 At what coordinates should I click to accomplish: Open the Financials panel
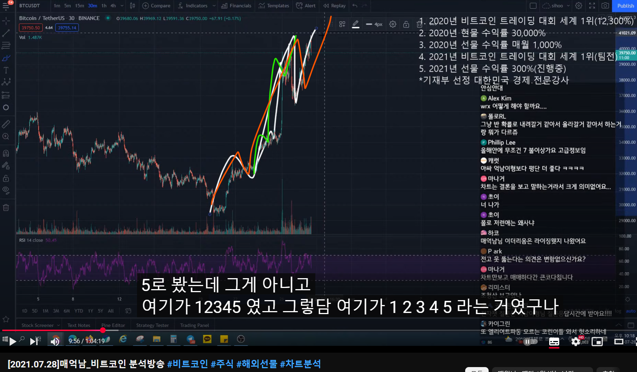(237, 6)
